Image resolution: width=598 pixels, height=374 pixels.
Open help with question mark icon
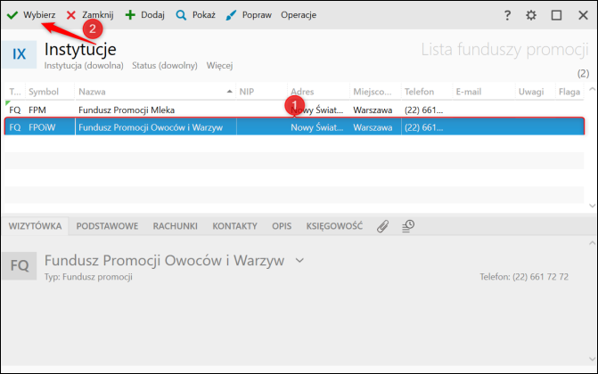tap(507, 15)
